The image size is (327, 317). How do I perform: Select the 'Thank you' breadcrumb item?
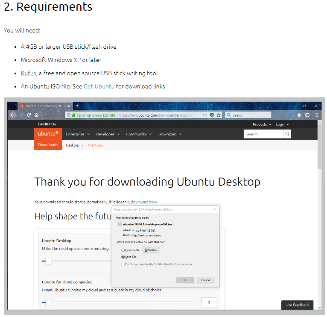pos(96,145)
